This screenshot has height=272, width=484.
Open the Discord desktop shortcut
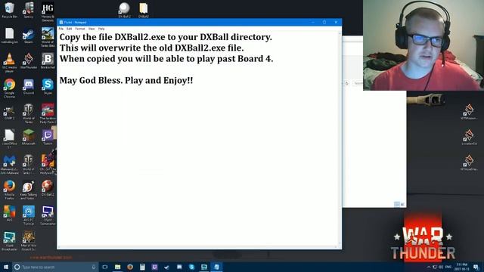click(x=29, y=86)
